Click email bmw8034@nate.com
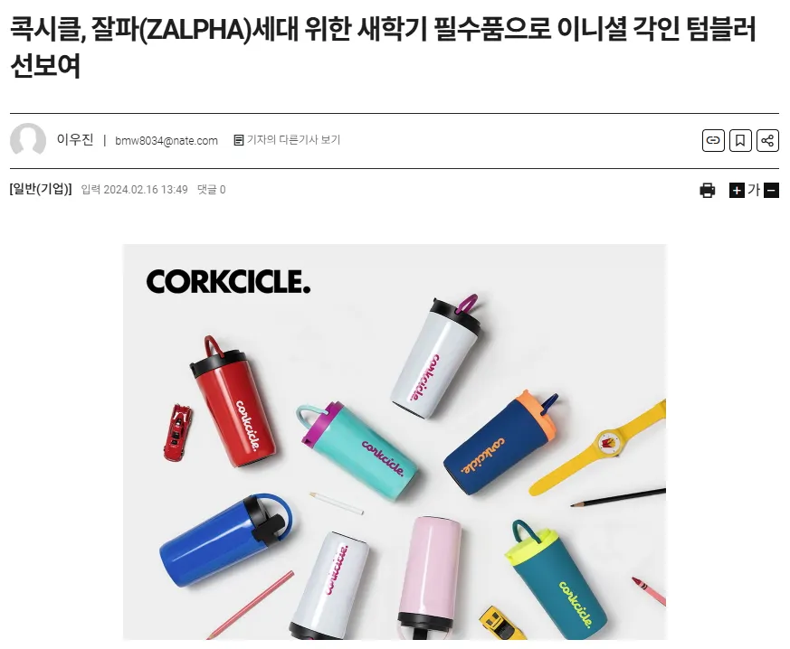 [167, 140]
